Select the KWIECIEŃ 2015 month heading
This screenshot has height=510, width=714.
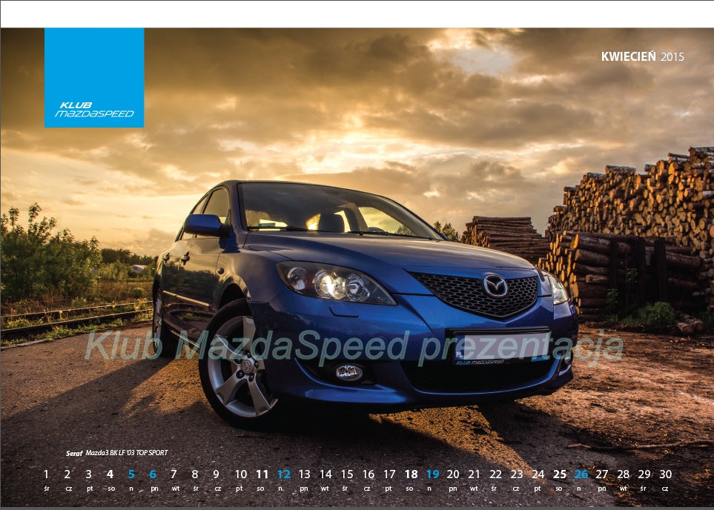click(x=642, y=56)
